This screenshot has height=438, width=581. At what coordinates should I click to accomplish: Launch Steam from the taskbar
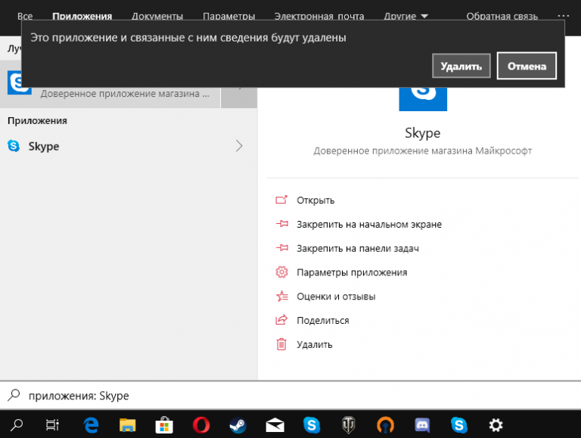pos(238,424)
